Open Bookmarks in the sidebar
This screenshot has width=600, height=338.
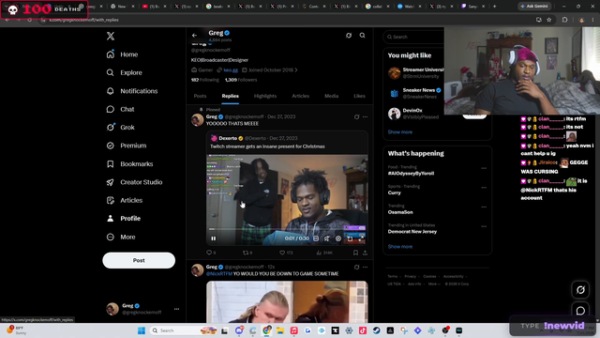[x=129, y=164]
